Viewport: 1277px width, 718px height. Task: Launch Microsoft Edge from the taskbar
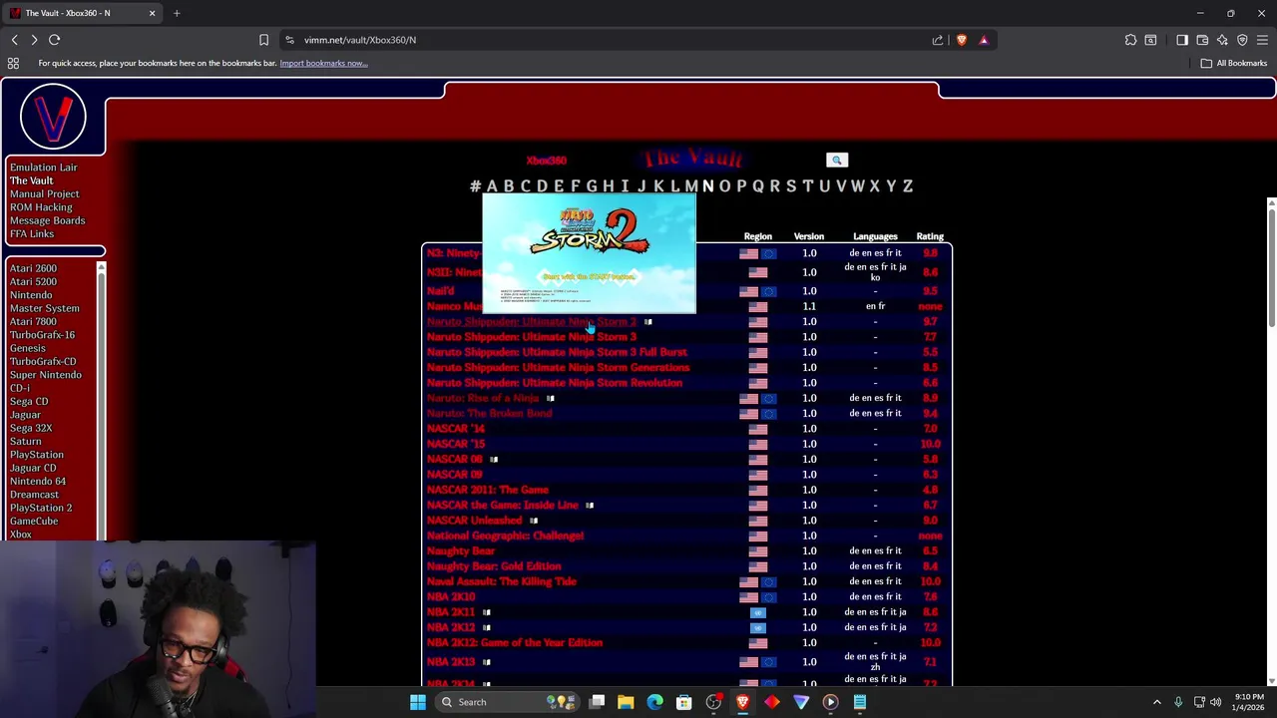[654, 702]
